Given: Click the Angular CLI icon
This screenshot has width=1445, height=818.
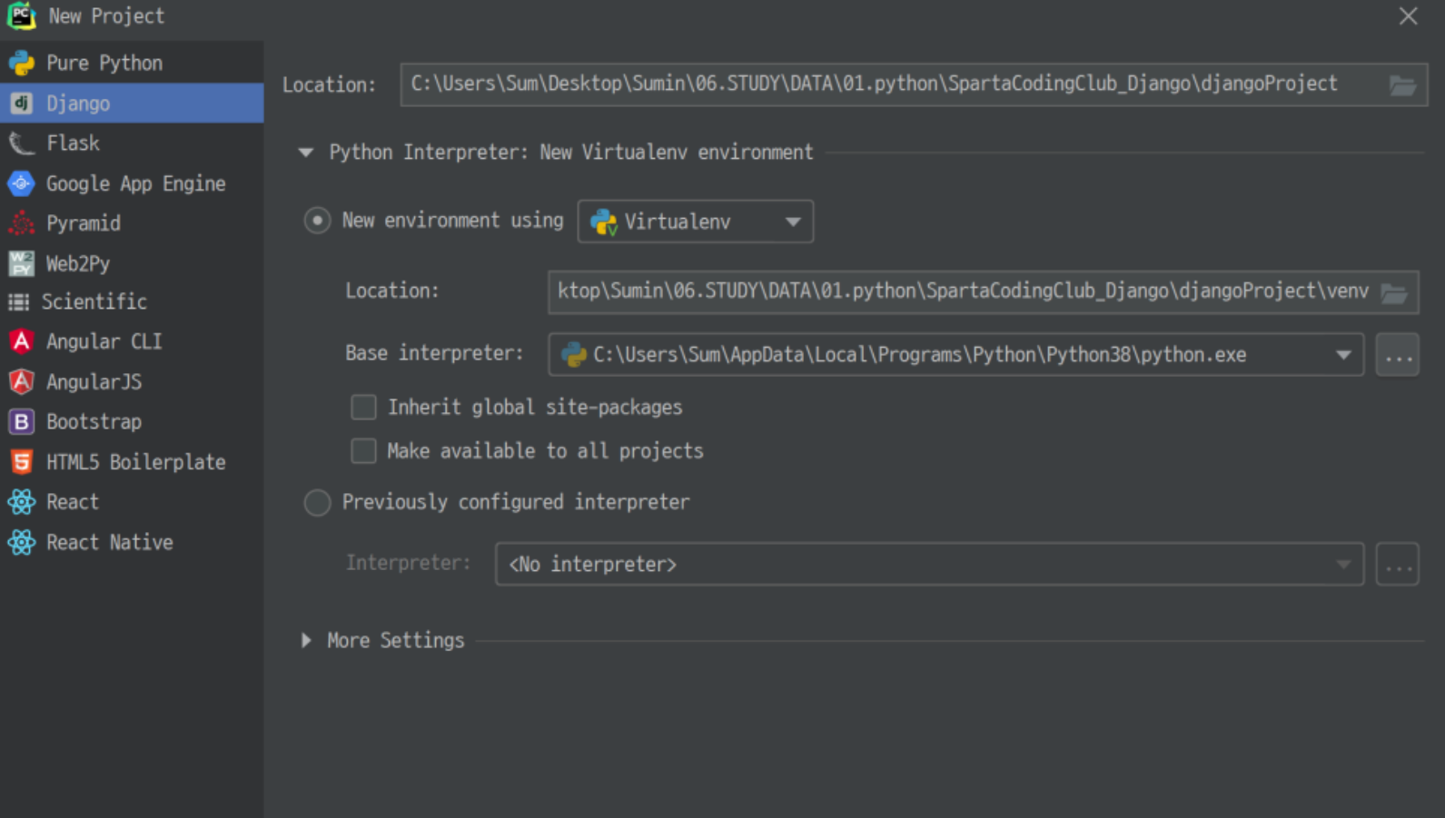Looking at the screenshot, I should (22, 341).
